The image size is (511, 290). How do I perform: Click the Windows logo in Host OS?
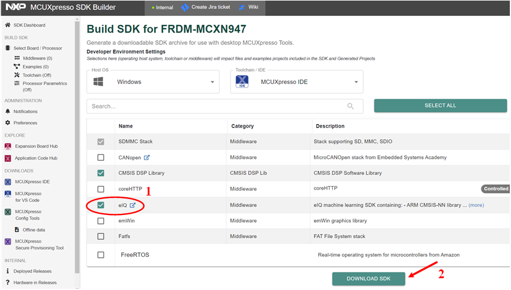pyautogui.click(x=98, y=82)
